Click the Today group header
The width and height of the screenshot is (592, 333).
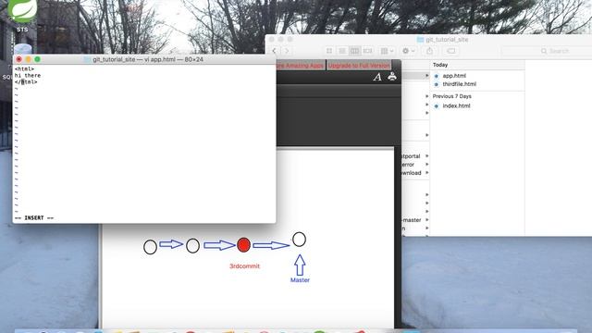[440, 65]
